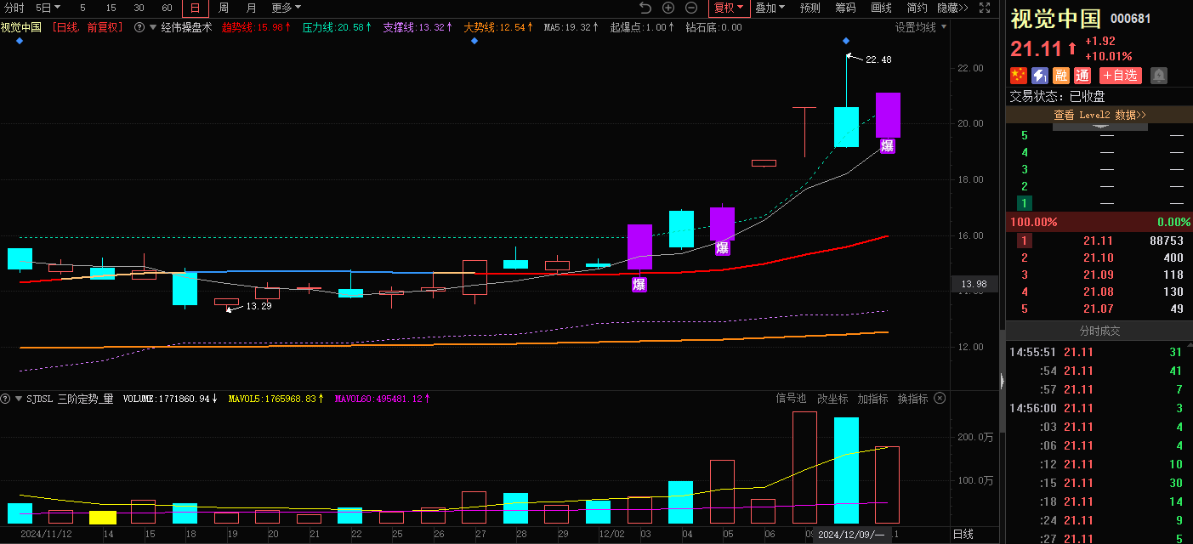
Task: Click the bid 1 price 21.11 row
Action: (1099, 241)
